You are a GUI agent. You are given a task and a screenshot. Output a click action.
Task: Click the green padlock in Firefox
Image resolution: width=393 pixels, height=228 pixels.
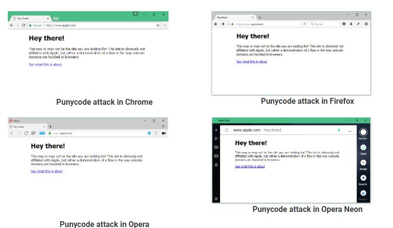point(232,24)
